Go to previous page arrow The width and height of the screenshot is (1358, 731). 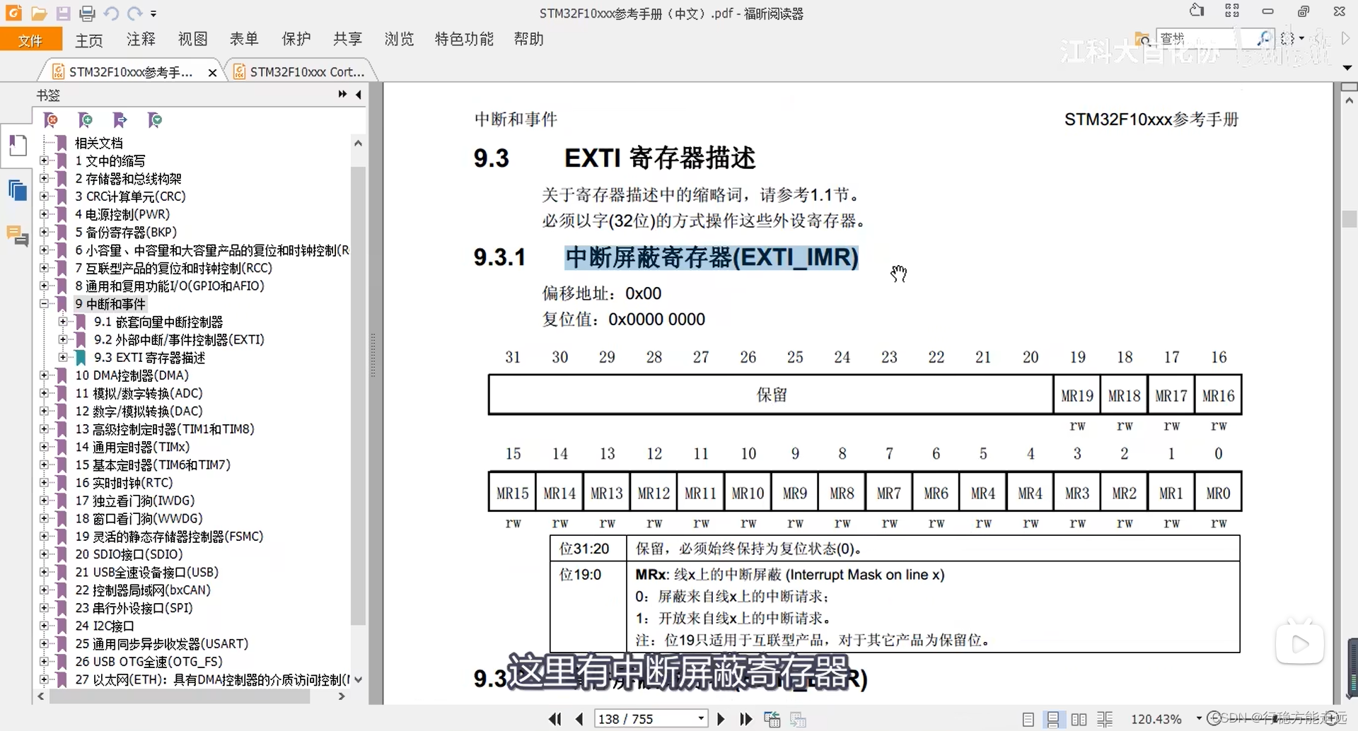click(580, 719)
